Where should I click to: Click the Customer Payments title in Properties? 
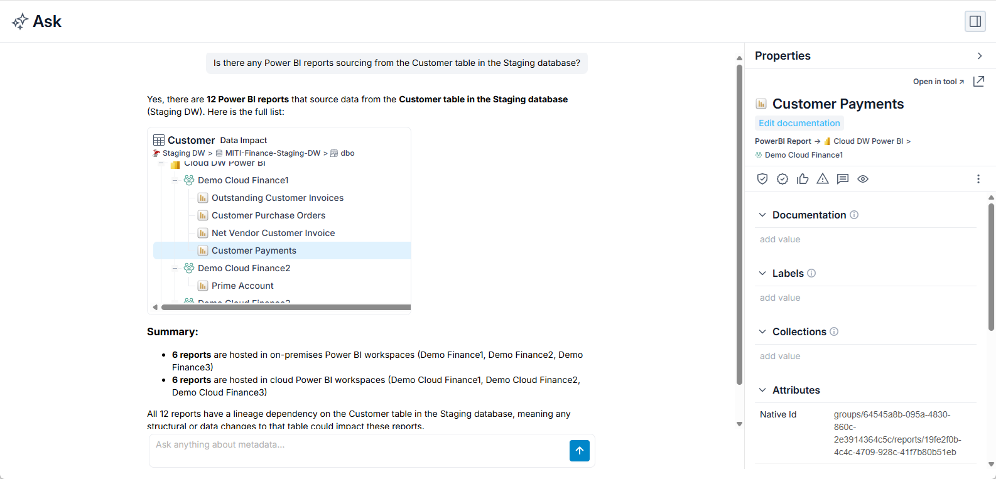coord(838,104)
